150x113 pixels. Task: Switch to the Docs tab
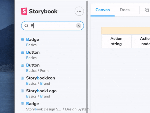point(124,10)
